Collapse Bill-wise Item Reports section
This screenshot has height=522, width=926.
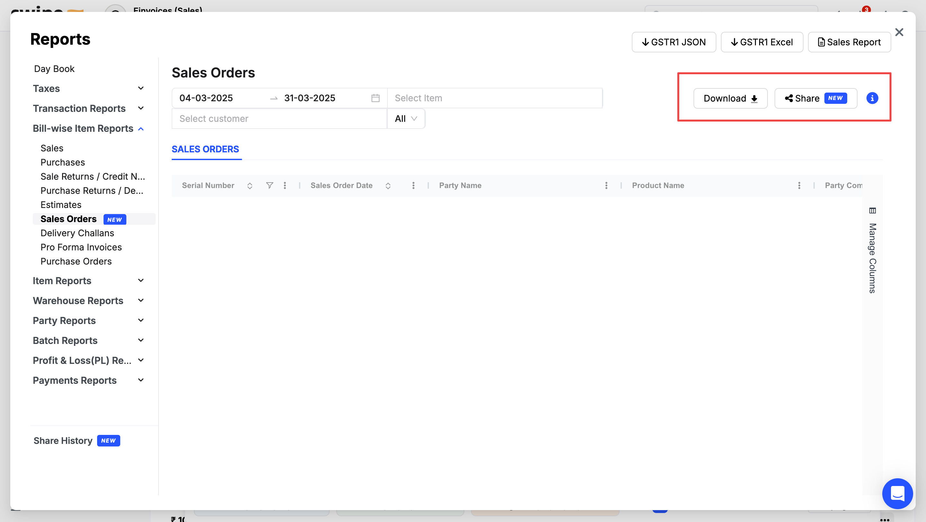click(88, 129)
